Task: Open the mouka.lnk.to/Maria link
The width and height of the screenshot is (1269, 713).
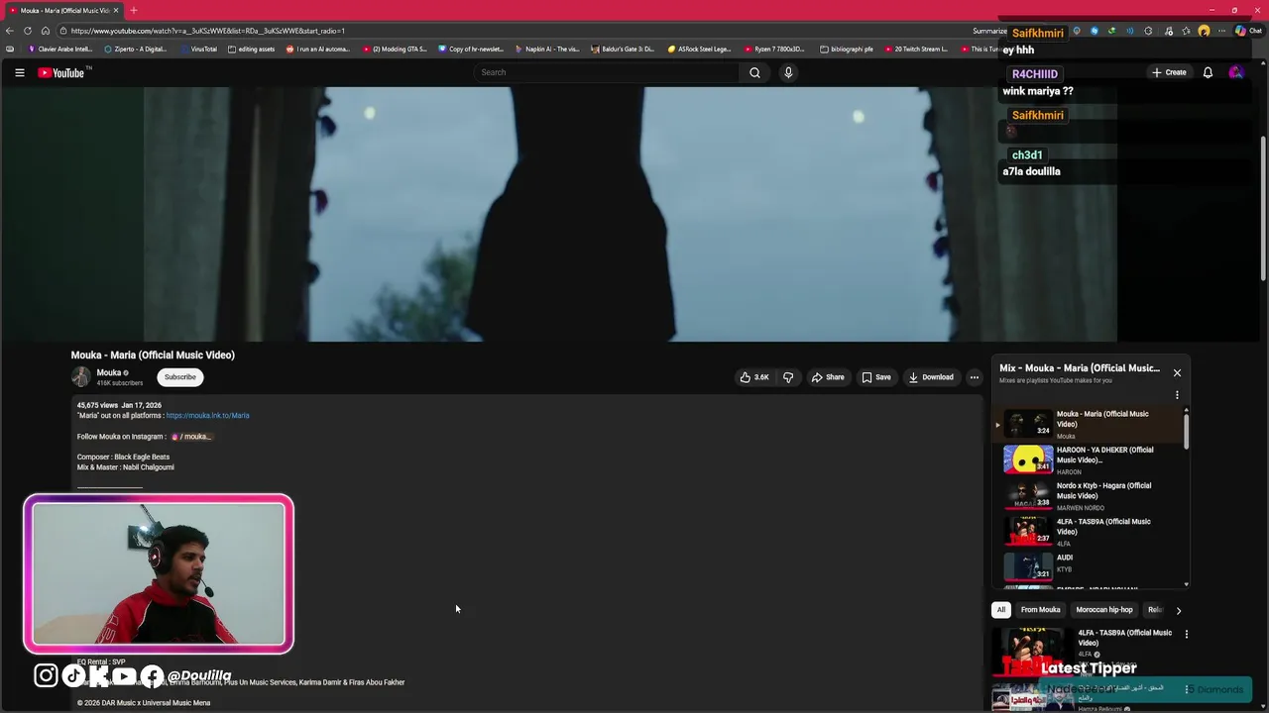Action: tap(207, 416)
